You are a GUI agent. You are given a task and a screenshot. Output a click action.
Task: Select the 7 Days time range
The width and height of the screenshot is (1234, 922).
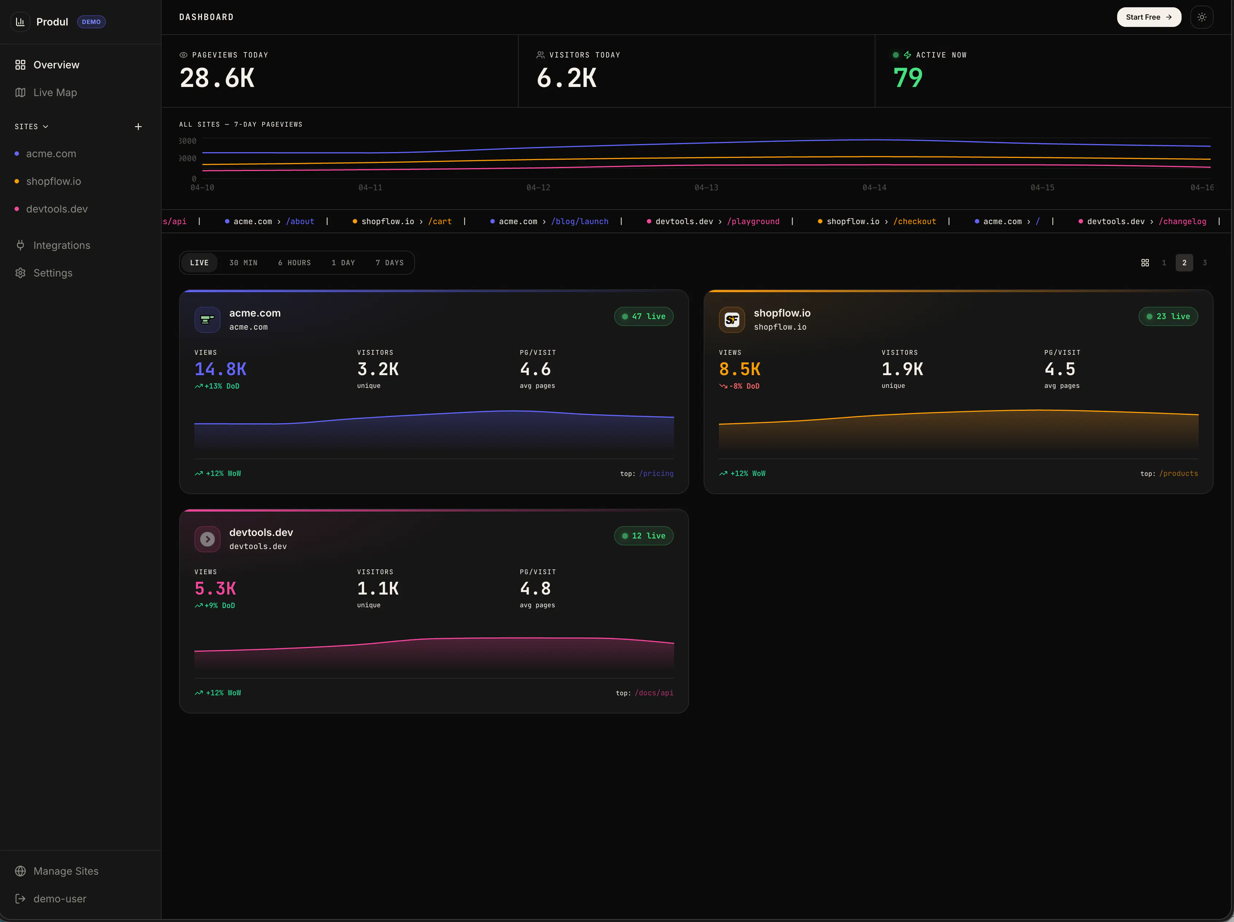pos(389,263)
